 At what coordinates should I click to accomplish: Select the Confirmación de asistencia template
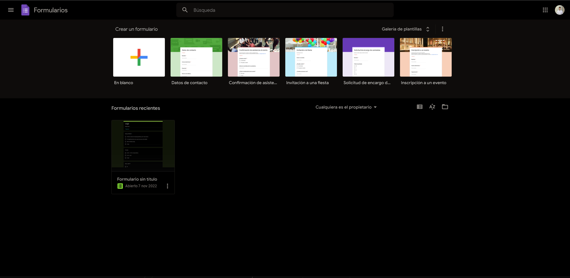pos(254,57)
